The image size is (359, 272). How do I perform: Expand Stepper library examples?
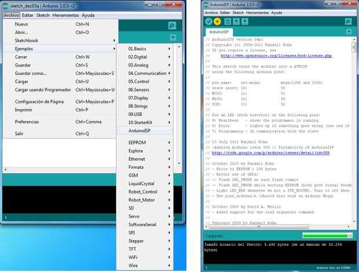point(145,241)
